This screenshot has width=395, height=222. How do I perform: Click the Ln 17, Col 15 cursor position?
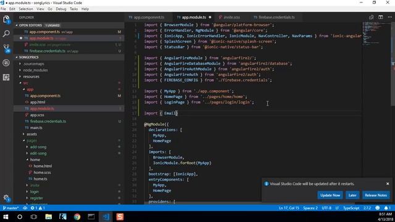[x=289, y=208]
